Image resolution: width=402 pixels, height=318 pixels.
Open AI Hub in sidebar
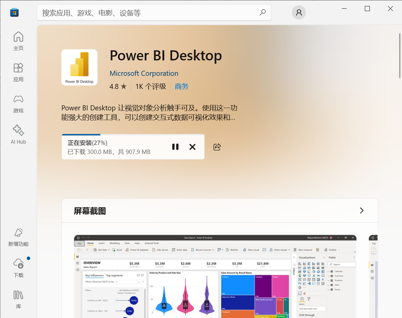coord(18,135)
